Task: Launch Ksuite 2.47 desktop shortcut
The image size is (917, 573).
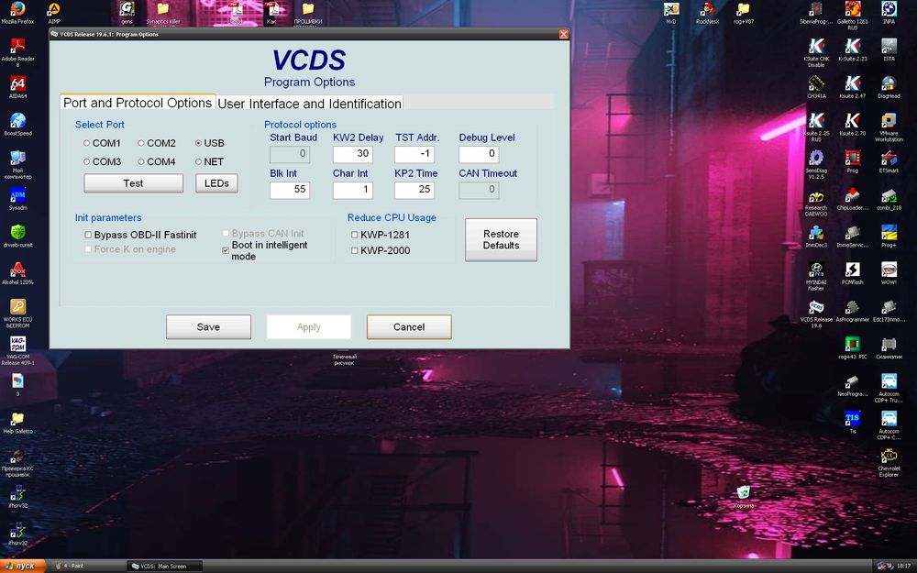Action: click(852, 86)
